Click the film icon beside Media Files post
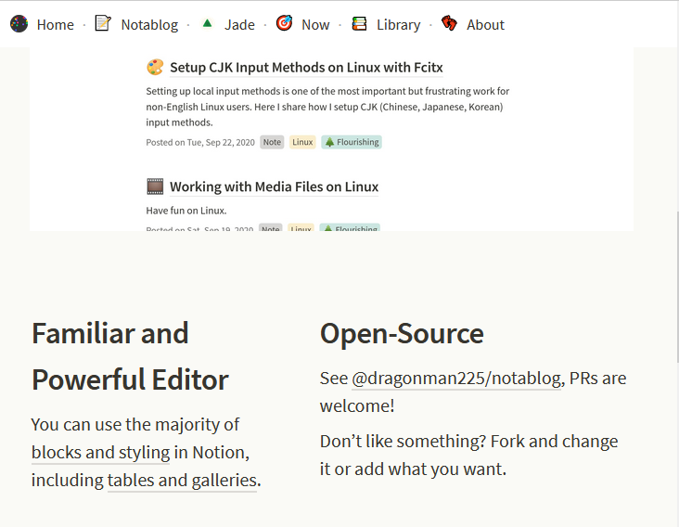679x527 pixels. (155, 186)
